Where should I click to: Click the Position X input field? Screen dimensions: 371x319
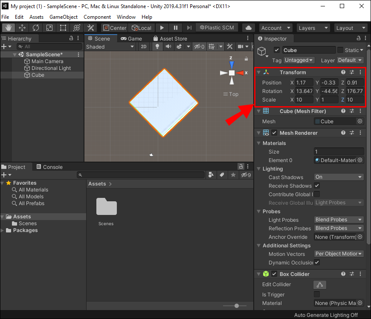303,82
